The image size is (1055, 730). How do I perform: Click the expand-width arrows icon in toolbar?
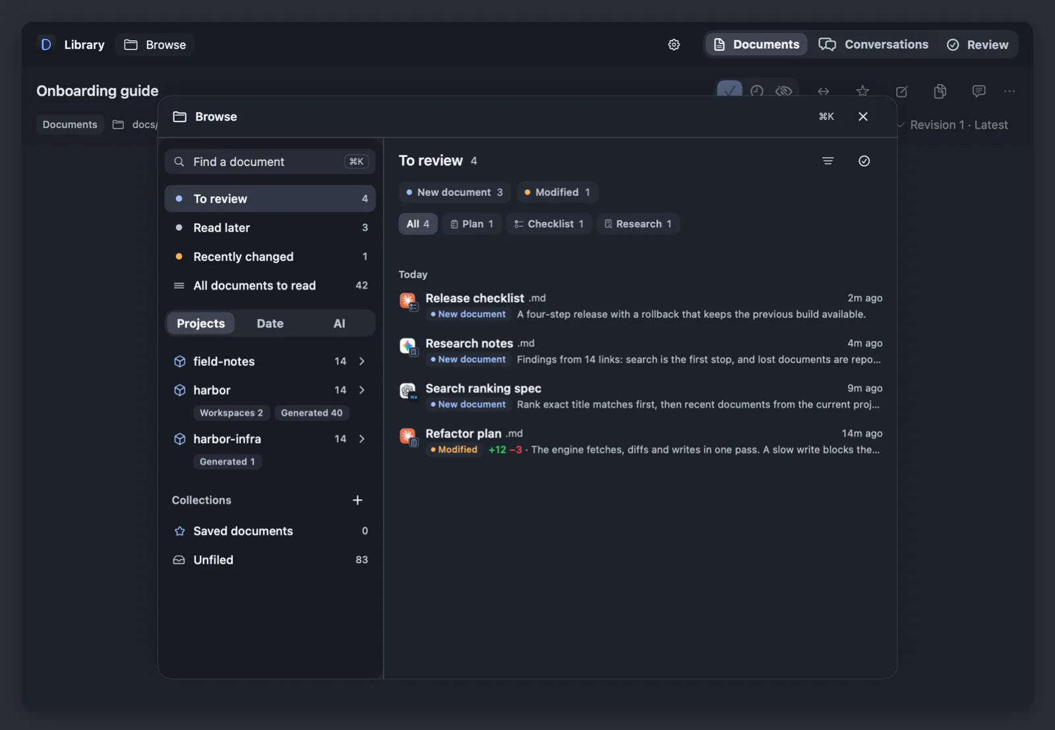[824, 91]
